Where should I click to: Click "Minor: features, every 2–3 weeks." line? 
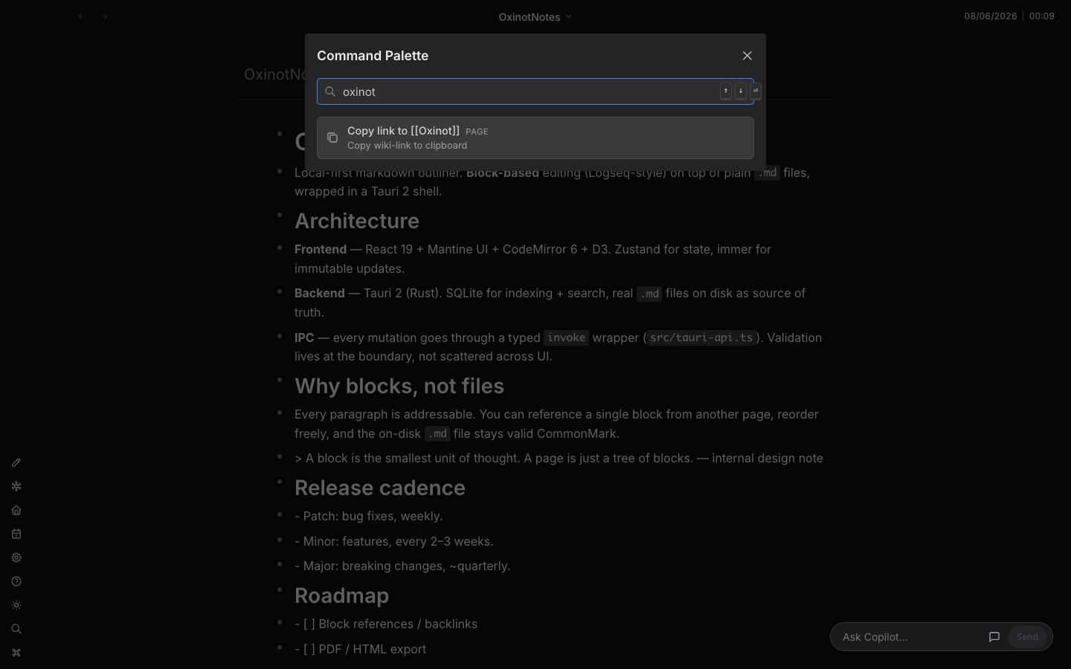(394, 541)
